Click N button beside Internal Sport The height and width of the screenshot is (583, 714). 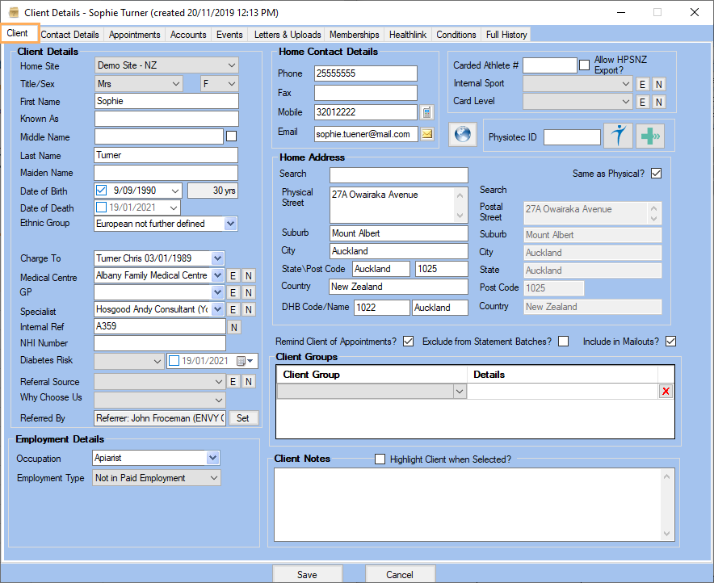(658, 84)
